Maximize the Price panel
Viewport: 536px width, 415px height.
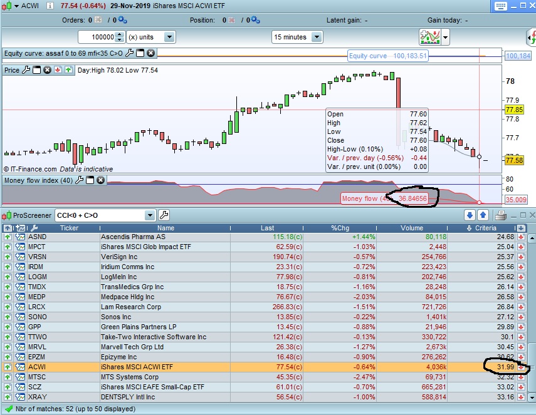pyautogui.click(x=36, y=70)
